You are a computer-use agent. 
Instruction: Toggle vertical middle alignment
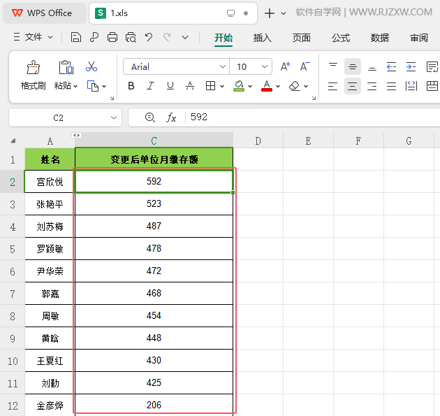pyautogui.click(x=353, y=67)
